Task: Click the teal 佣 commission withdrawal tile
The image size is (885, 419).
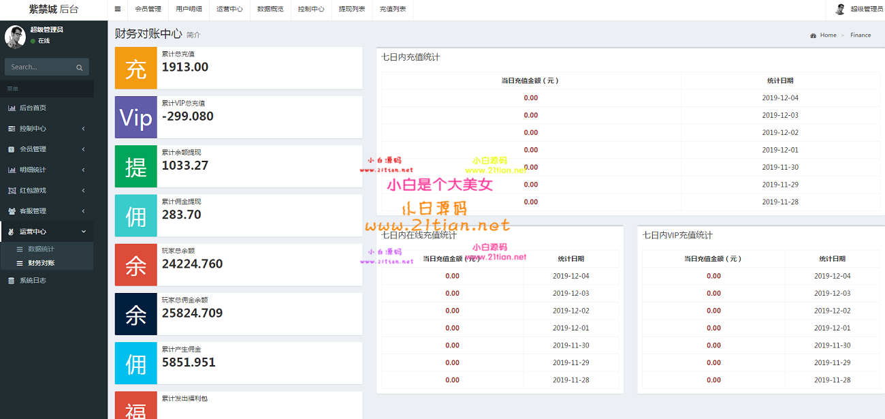Action: (x=136, y=216)
